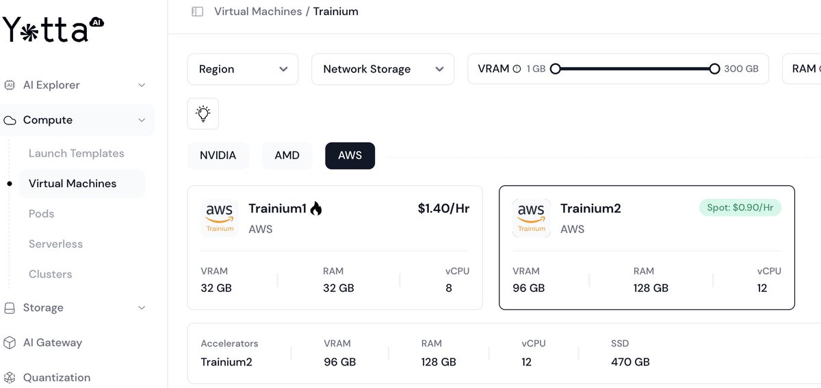Click the VRAM info circle icon
Viewport: 821px width, 388px height.
coord(517,69)
